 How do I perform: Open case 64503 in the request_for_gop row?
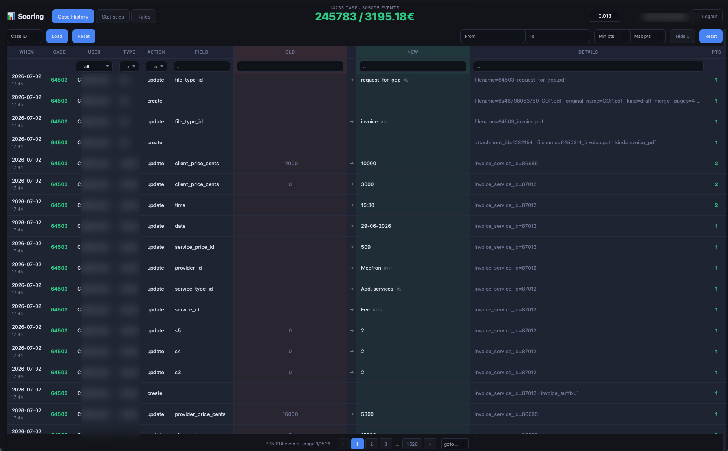(x=59, y=80)
